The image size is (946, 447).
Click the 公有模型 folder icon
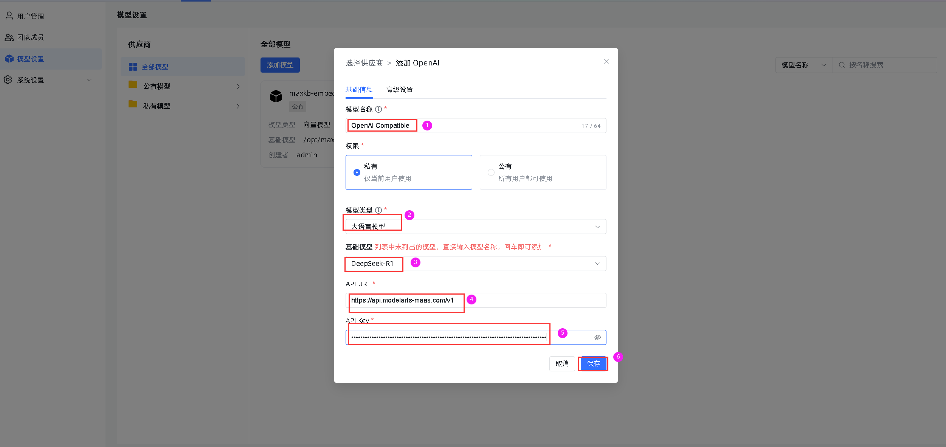133,86
